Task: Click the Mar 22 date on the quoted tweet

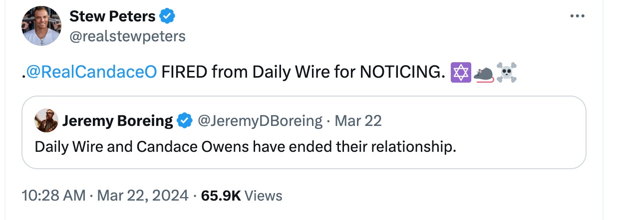Action: tap(357, 120)
